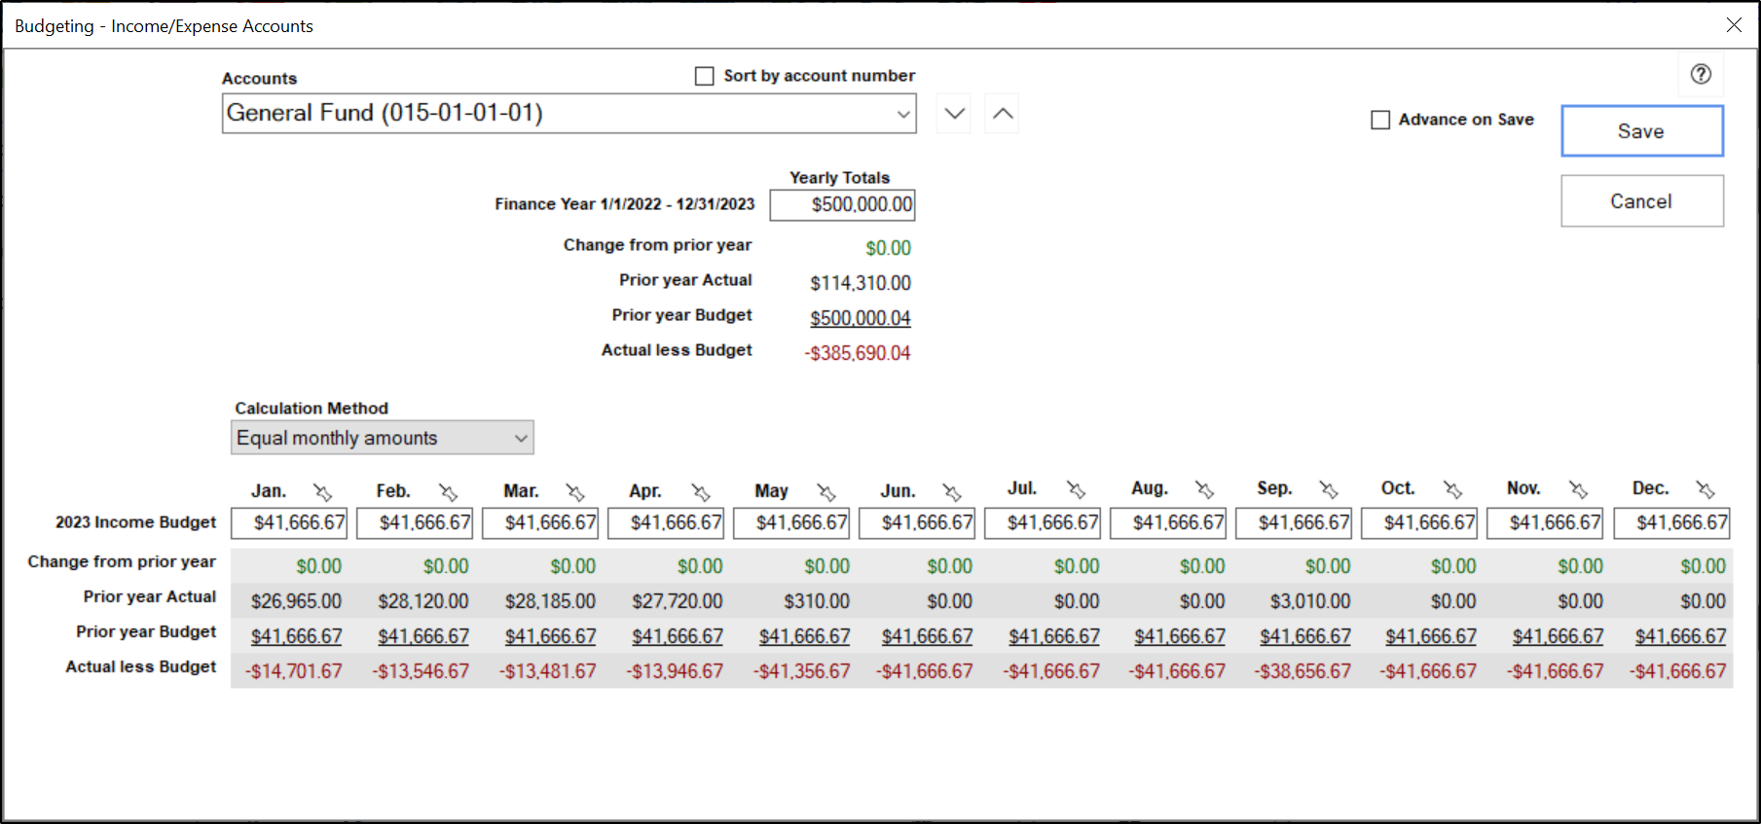Go to next account with down chevron
The image size is (1761, 824).
(x=955, y=114)
